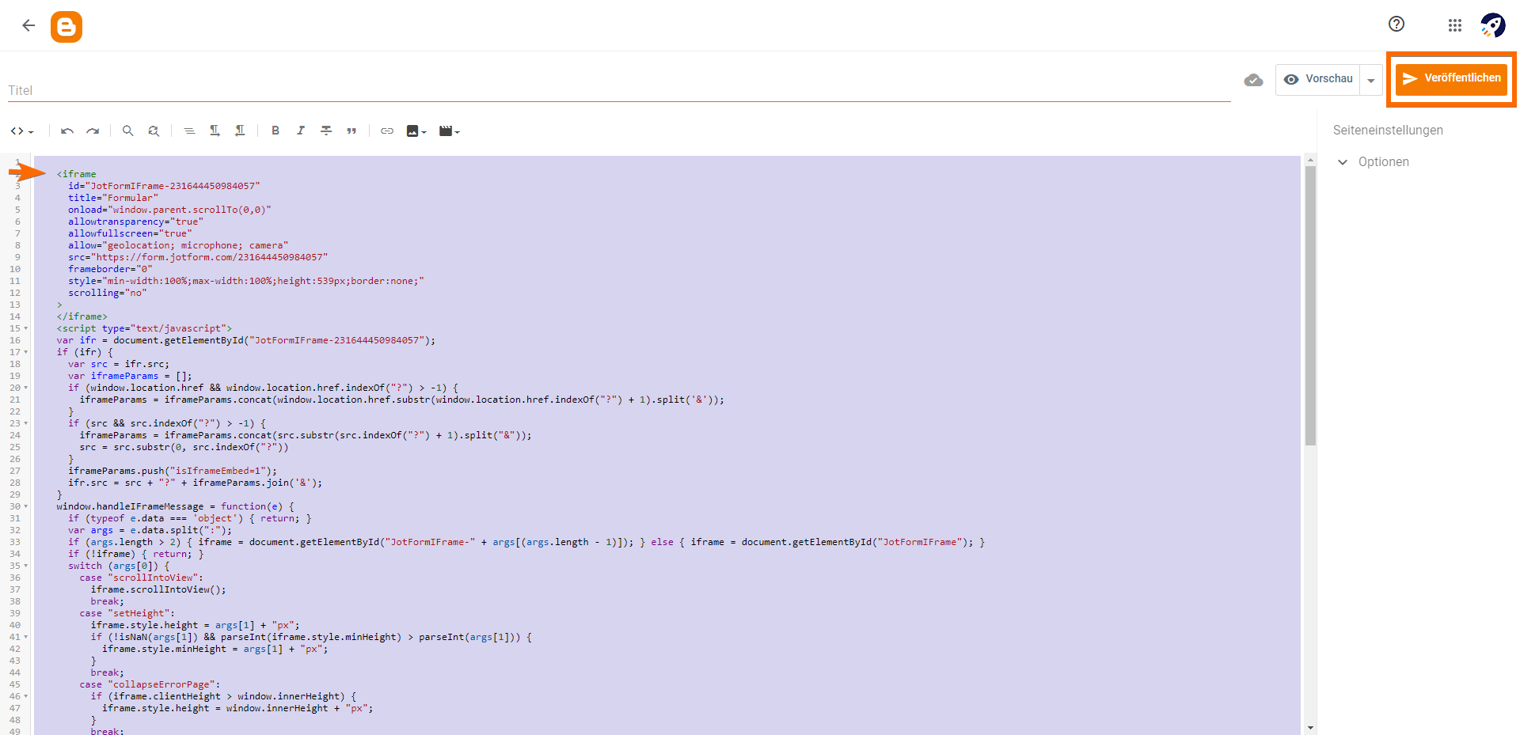Open the dropdown arrow beside Vorschau

coord(1371,80)
